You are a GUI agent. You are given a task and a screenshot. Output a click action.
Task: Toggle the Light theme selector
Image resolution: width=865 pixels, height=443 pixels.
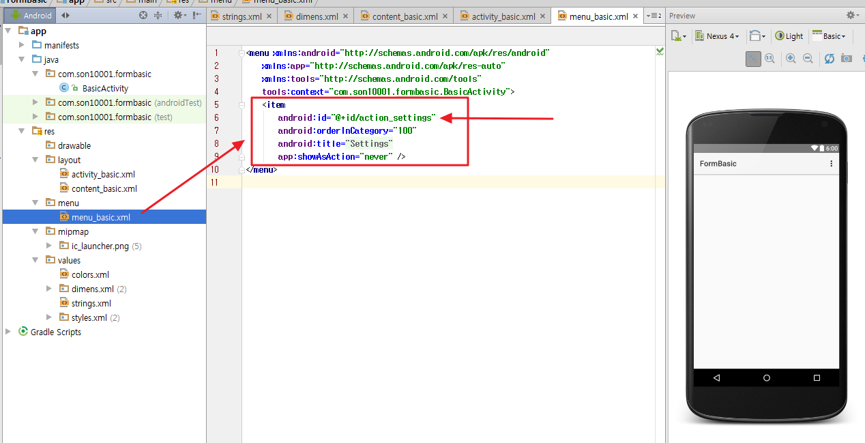[789, 36]
